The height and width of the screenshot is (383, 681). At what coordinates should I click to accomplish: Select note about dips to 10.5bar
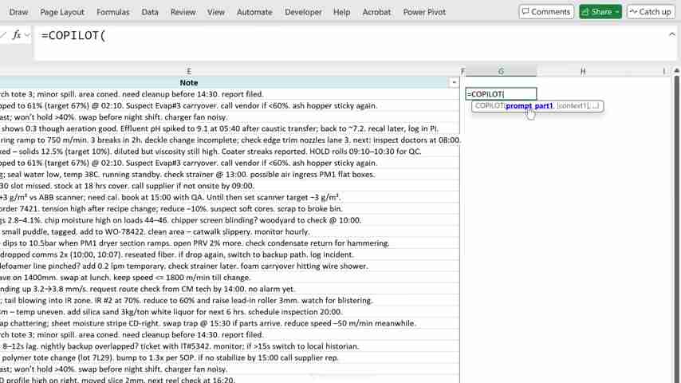(x=230, y=243)
